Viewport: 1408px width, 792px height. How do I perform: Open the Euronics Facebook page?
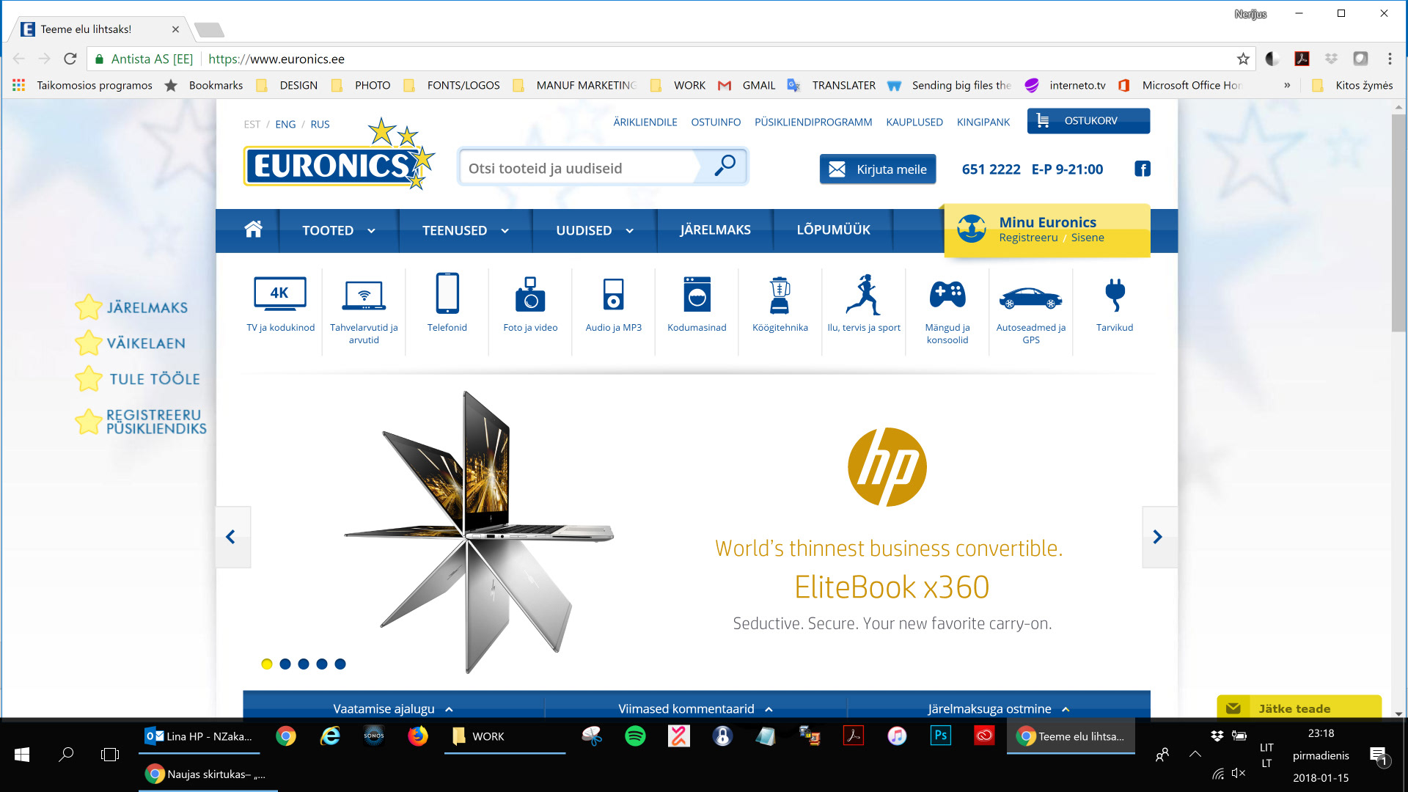tap(1143, 169)
